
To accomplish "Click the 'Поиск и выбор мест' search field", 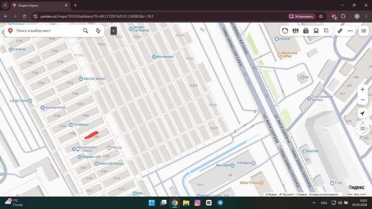I will tap(48, 31).
